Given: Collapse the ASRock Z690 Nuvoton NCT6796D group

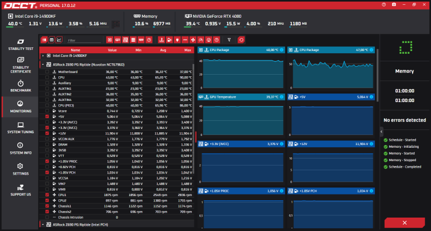Looking at the screenshot, I should point(43,64).
